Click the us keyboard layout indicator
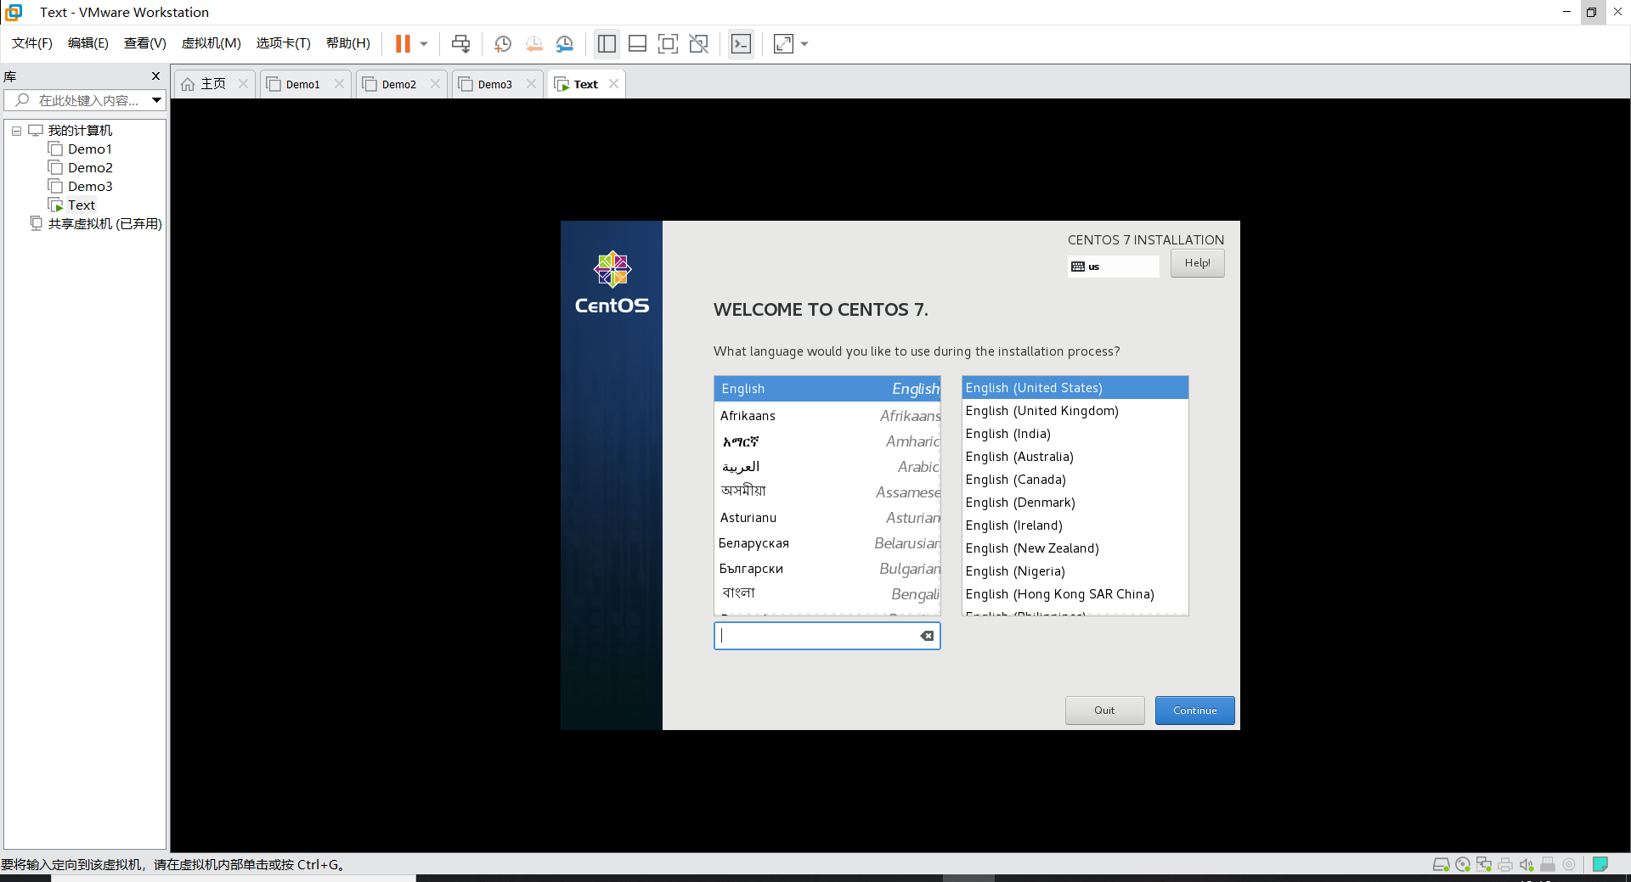Image resolution: width=1631 pixels, height=882 pixels. (1113, 267)
